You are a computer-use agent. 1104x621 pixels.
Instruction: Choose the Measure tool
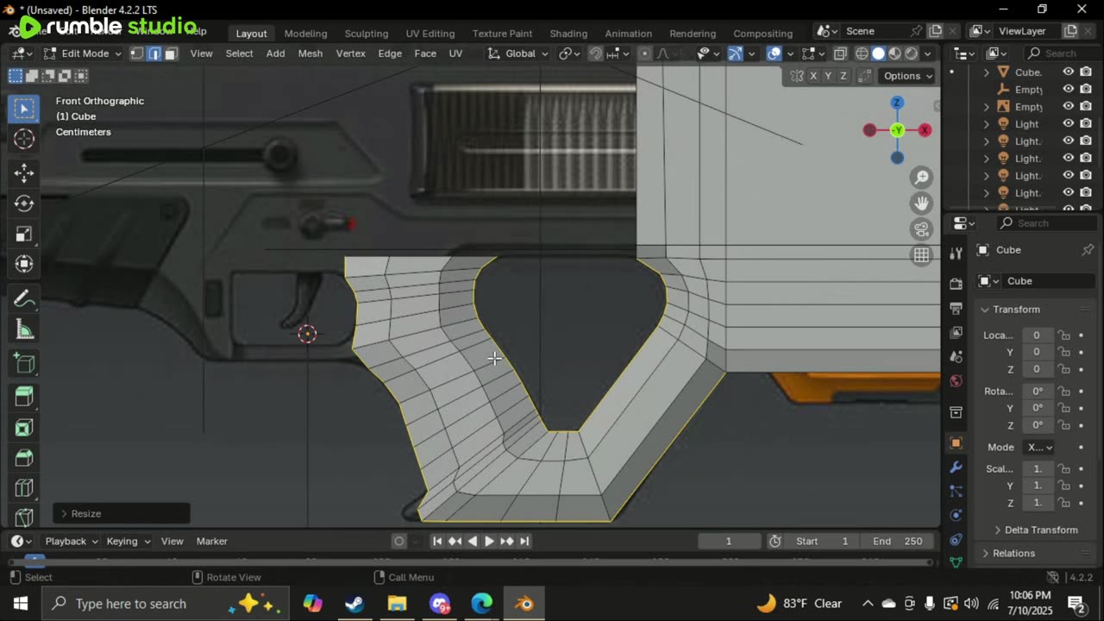tap(24, 329)
